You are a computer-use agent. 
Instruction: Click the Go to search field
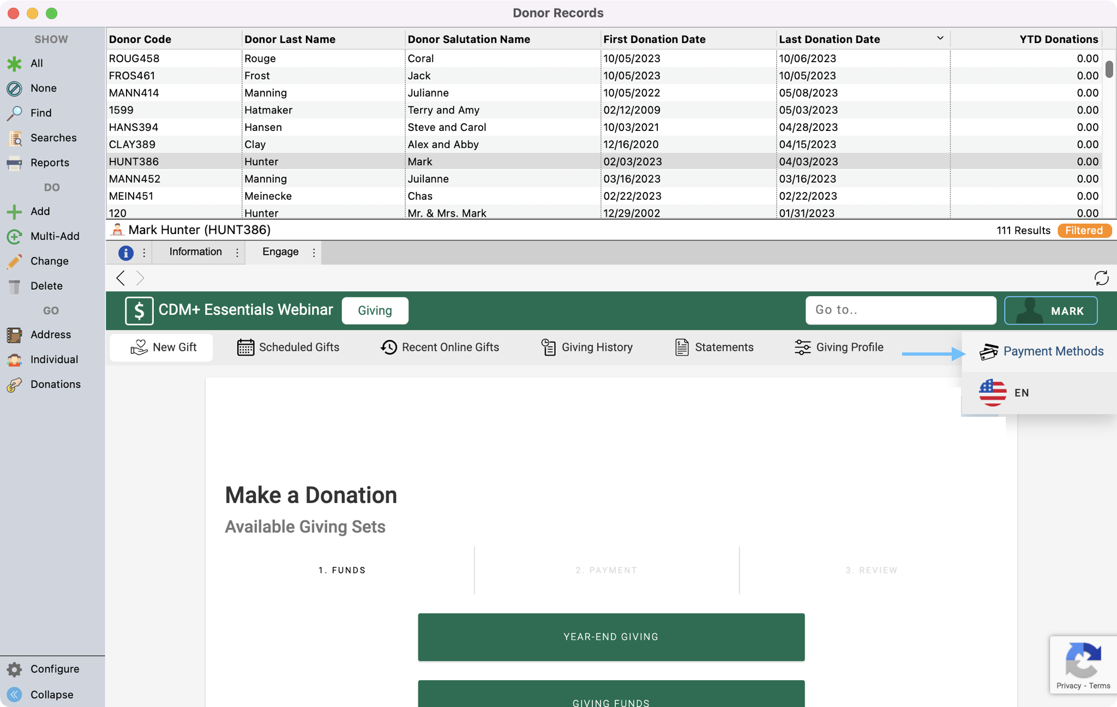coord(900,310)
